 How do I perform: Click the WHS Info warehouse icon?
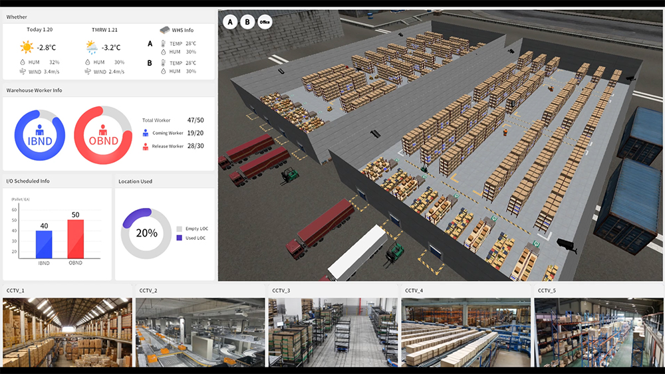coord(165,30)
